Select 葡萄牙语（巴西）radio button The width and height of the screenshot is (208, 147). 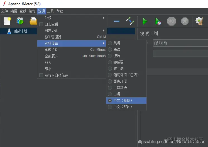110,75
